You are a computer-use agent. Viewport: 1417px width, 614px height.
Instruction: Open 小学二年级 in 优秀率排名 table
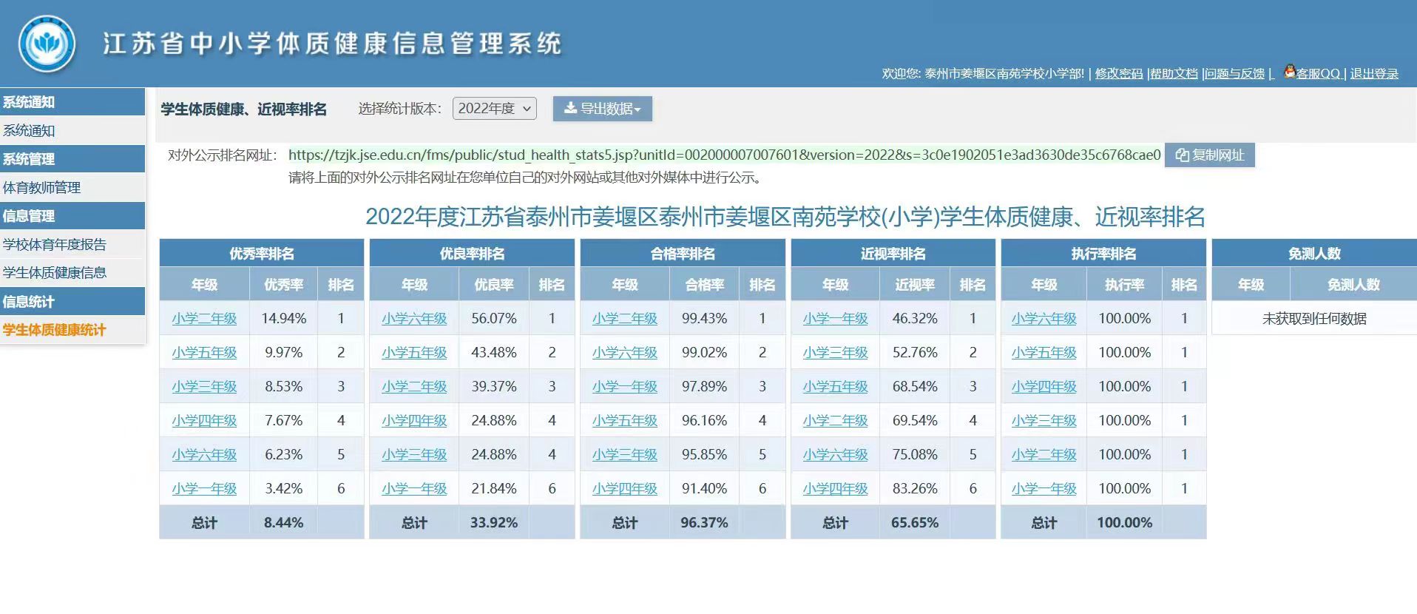(x=204, y=319)
